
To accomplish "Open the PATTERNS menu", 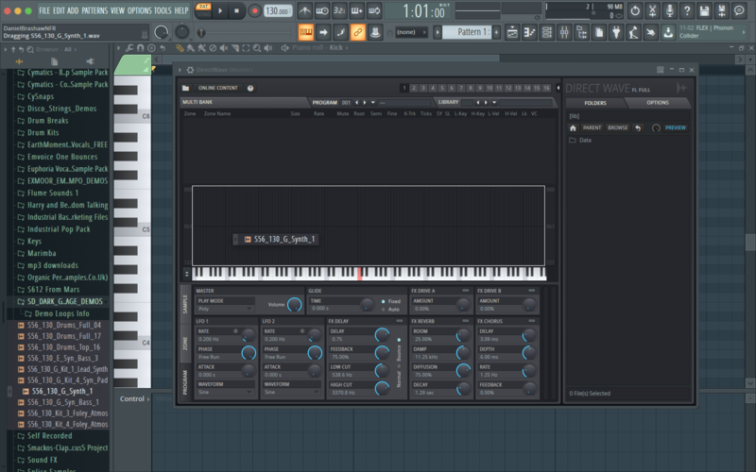I will pyautogui.click(x=95, y=10).
